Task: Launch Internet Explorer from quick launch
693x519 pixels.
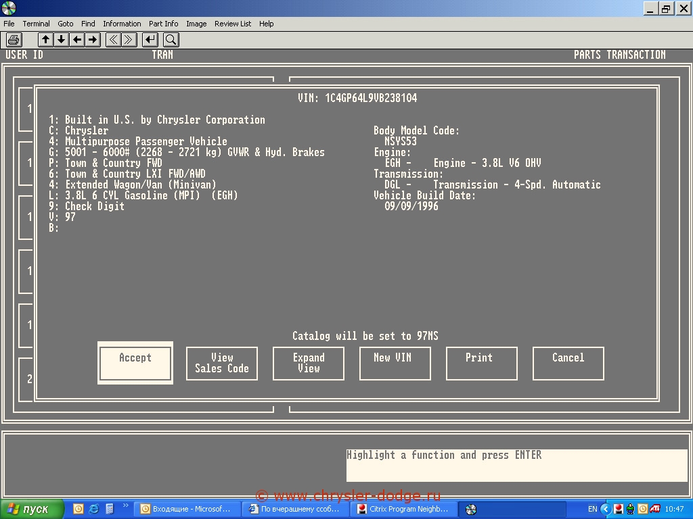Action: [x=93, y=510]
